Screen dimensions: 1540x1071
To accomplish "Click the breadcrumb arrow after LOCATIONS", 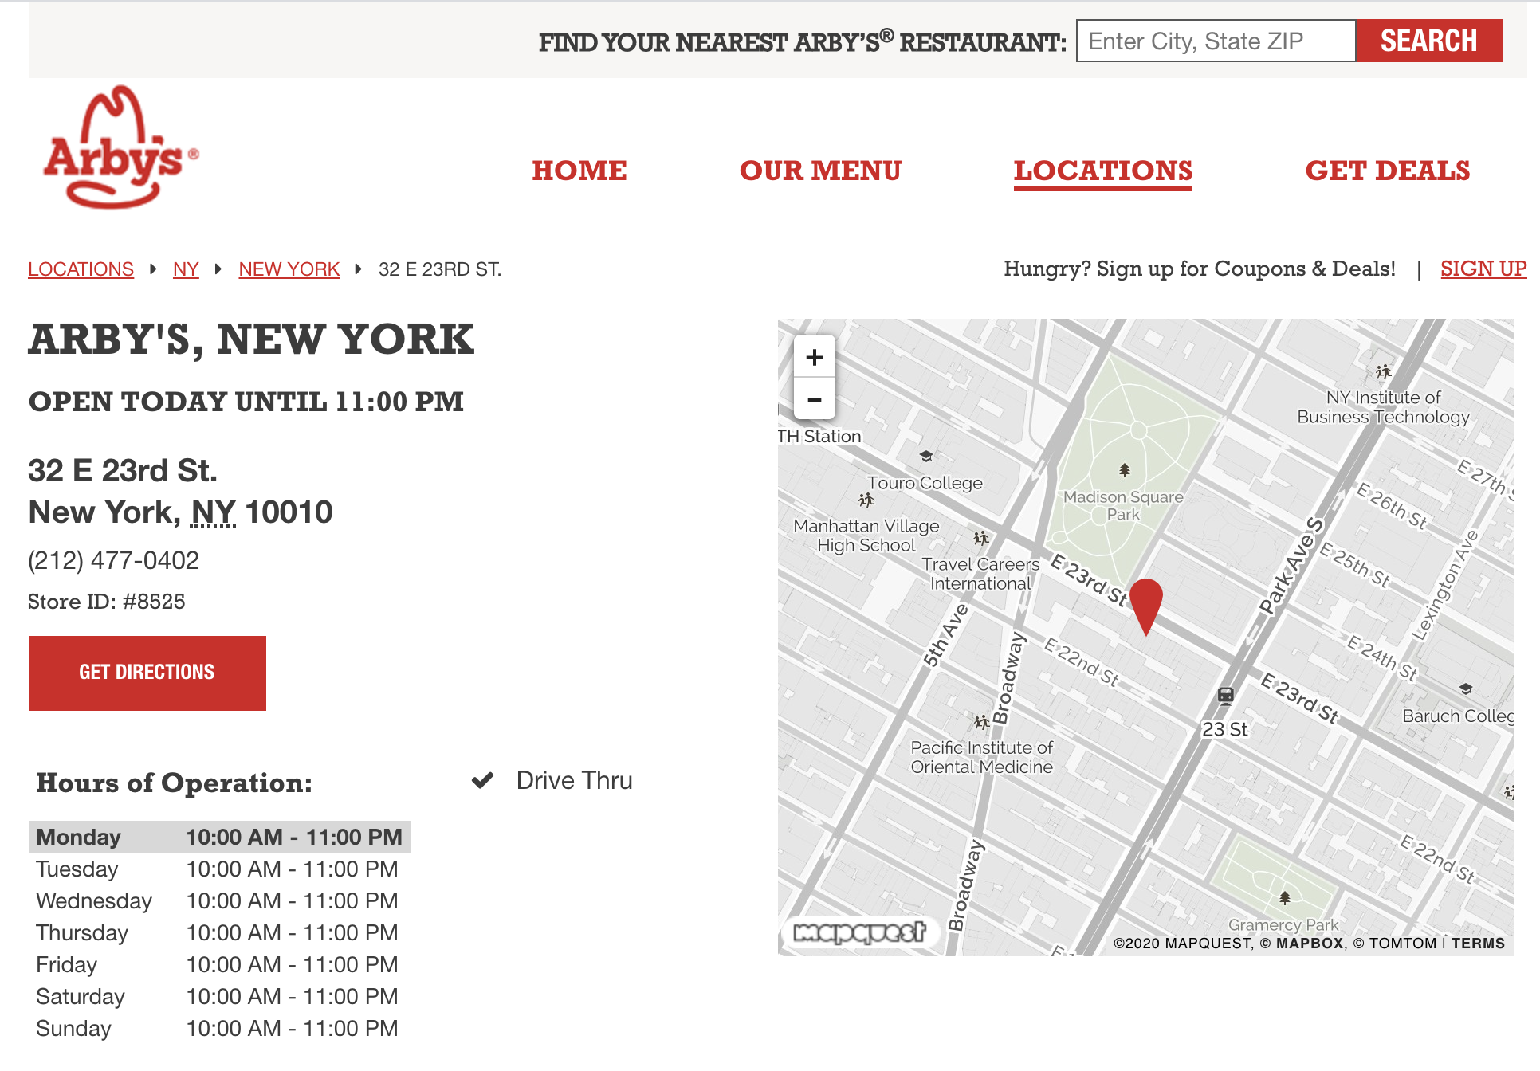I will (152, 269).
